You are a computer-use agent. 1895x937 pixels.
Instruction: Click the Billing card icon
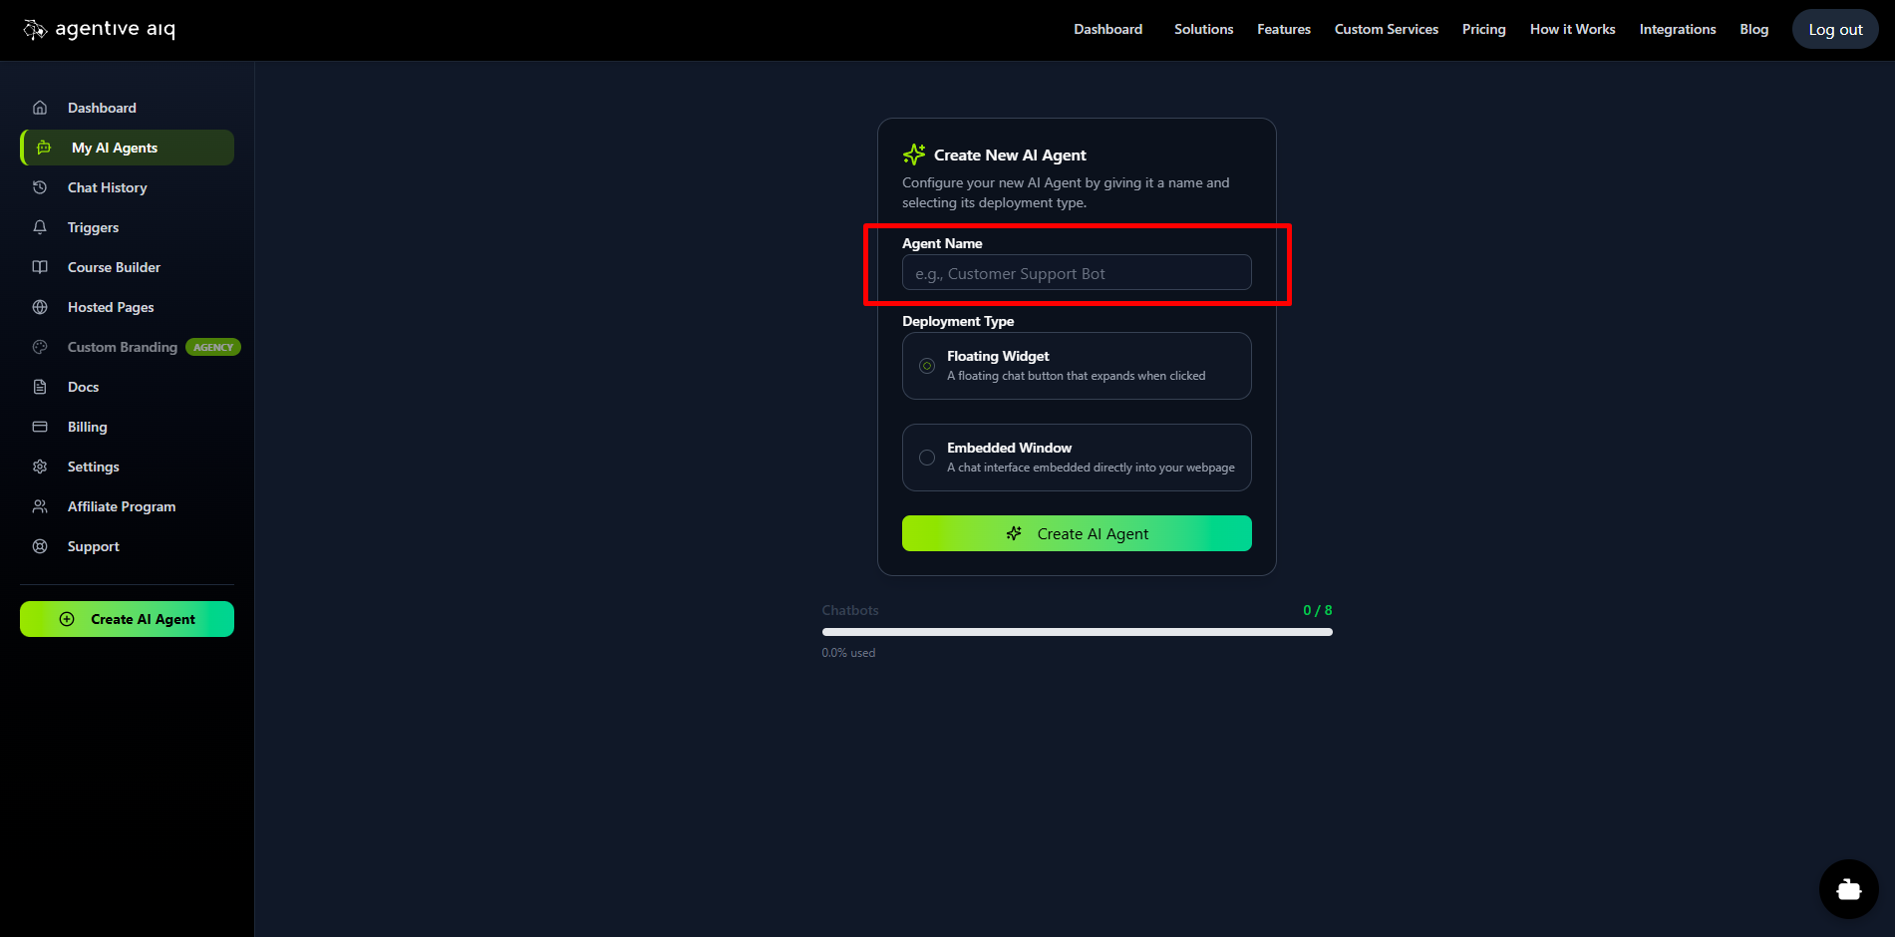(40, 427)
